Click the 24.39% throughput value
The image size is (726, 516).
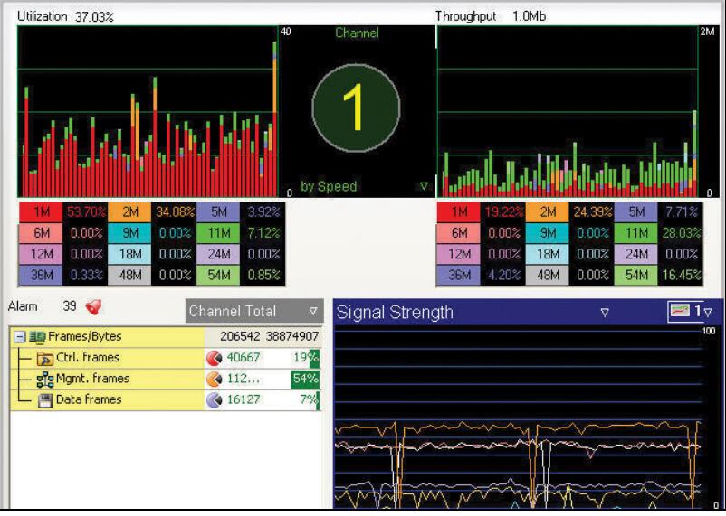[593, 212]
